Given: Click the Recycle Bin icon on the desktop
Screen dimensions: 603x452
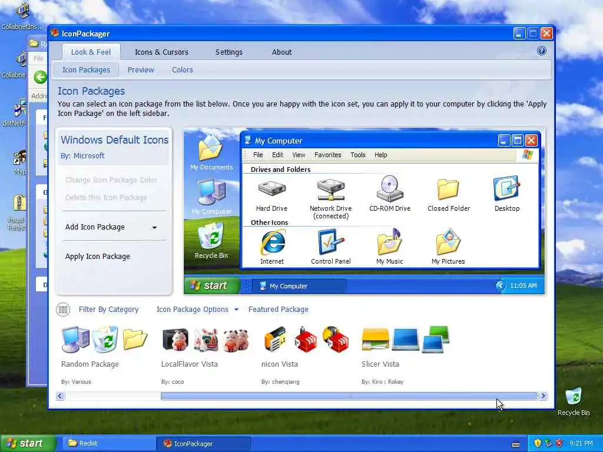Looking at the screenshot, I should tap(574, 397).
